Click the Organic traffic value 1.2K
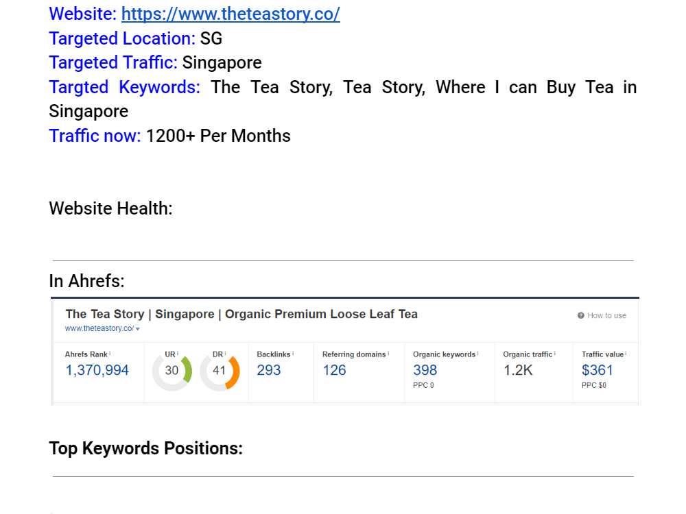 point(518,371)
